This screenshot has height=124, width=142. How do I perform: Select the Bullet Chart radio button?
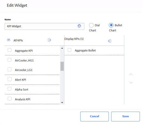[x=111, y=25]
